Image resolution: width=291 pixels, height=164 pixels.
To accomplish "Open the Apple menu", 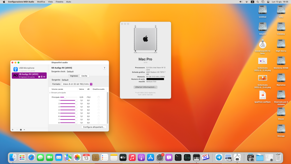I will pos(4,2).
